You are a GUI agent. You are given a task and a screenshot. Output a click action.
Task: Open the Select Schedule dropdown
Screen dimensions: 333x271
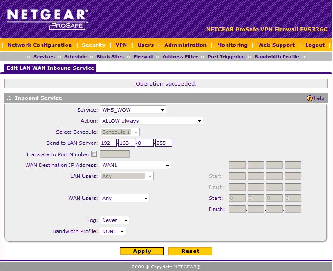coord(120,132)
